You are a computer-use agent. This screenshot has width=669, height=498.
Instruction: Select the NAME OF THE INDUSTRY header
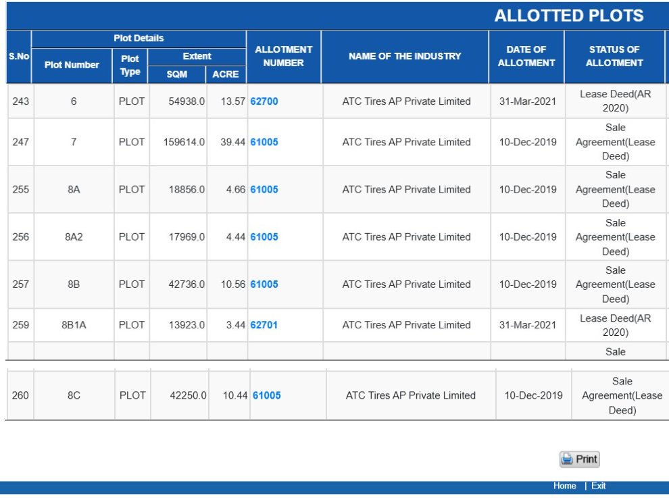tap(405, 56)
